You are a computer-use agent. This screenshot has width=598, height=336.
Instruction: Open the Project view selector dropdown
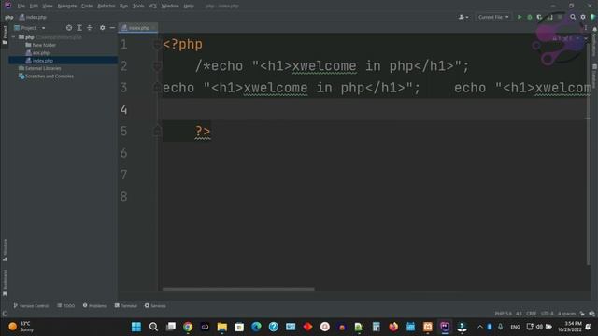click(x=30, y=28)
